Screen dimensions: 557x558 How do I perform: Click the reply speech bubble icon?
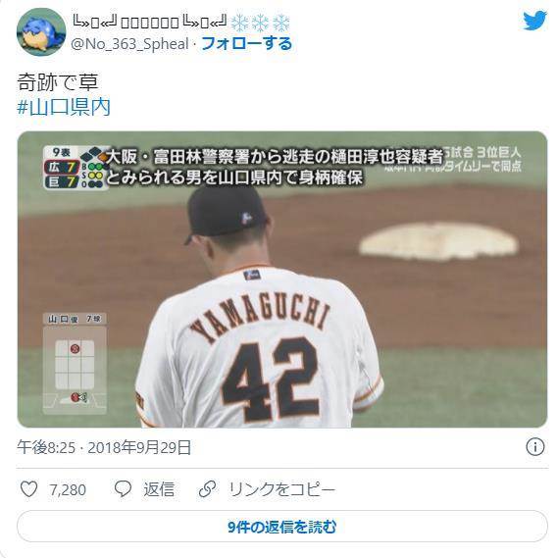(123, 489)
